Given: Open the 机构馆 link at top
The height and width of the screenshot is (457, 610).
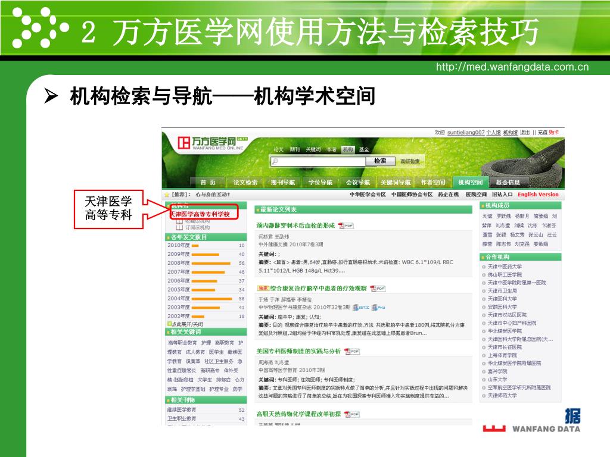Looking at the screenshot, I should pyautogui.click(x=510, y=133).
